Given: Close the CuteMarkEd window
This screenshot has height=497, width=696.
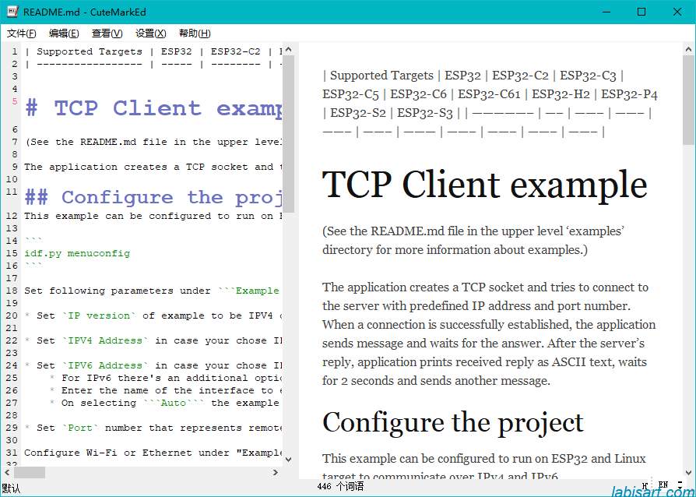Looking at the screenshot, I should coord(677,12).
